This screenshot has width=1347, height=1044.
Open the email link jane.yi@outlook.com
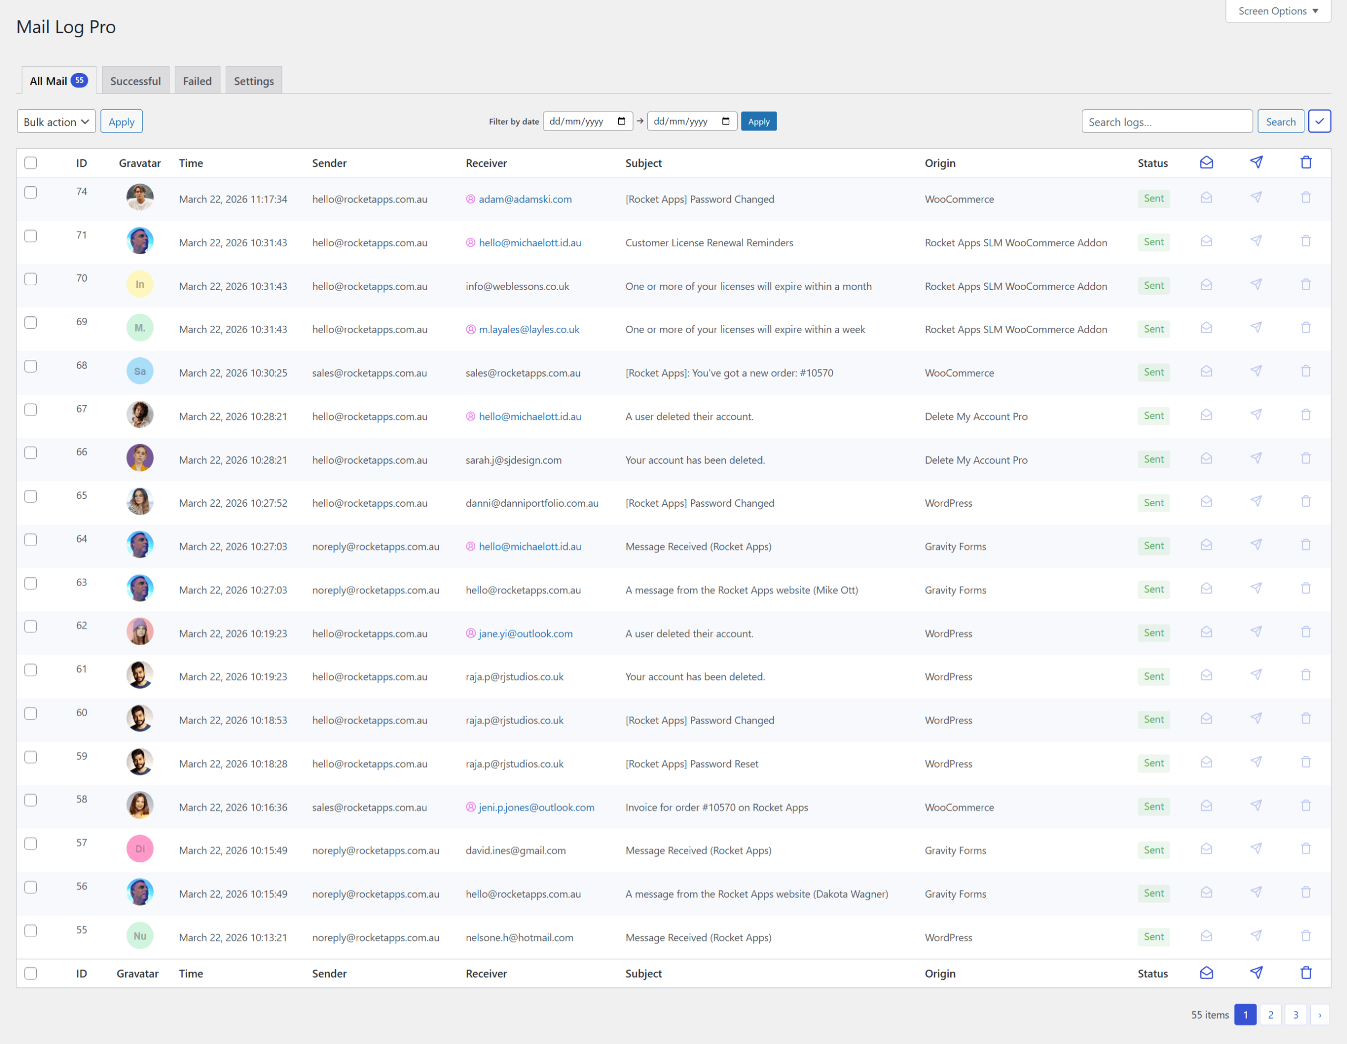pos(525,634)
